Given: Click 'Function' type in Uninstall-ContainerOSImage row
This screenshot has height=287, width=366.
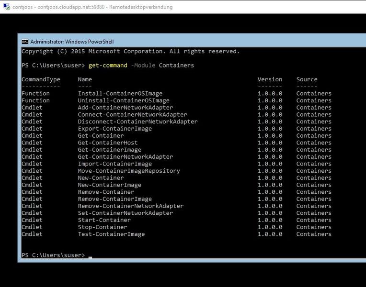Looking at the screenshot, I should tap(35, 100).
